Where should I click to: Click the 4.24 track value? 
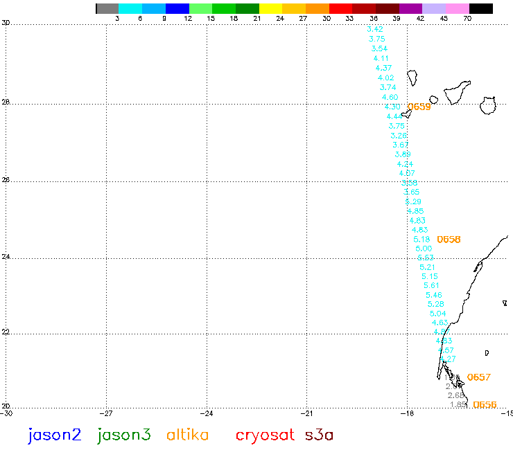(x=405, y=163)
